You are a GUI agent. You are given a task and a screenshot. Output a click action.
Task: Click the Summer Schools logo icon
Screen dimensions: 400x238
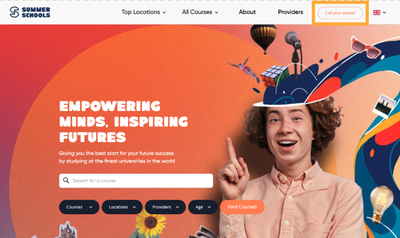coord(14,12)
